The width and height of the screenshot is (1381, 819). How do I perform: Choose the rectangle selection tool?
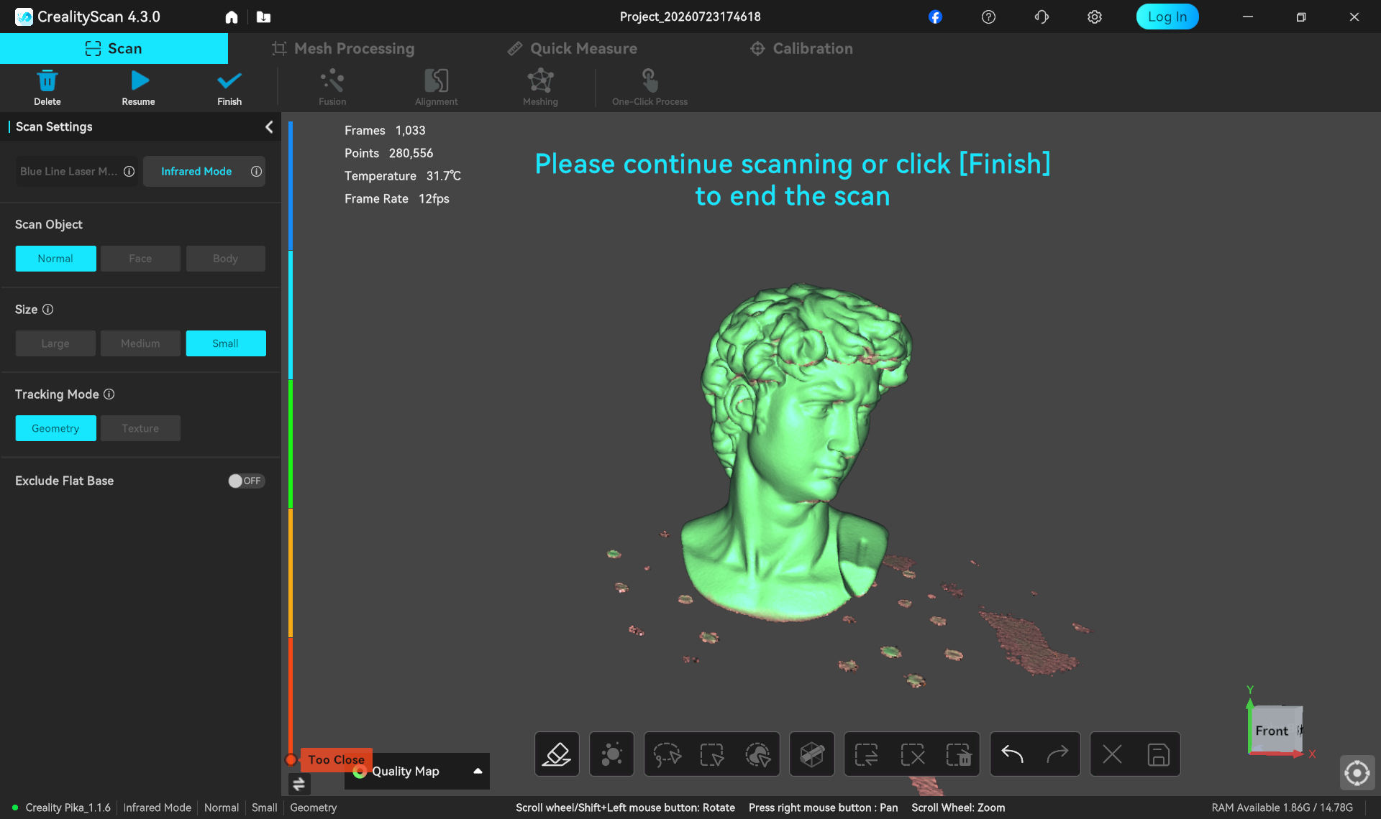tap(712, 754)
